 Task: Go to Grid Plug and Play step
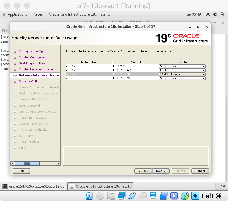(32, 63)
